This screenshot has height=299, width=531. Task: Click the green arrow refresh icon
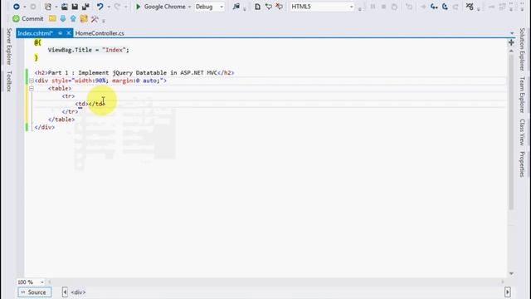pyautogui.click(x=268, y=7)
